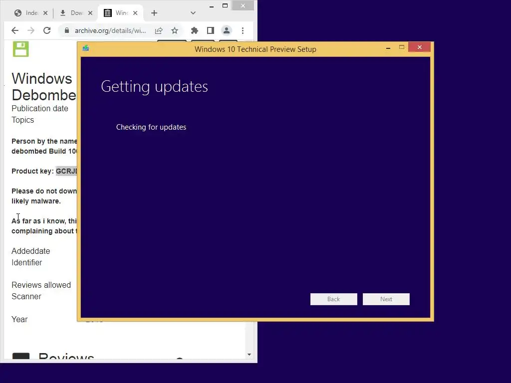Screen dimensions: 511x383
Task: Click the 'Topics' label
Action: pyautogui.click(x=23, y=120)
